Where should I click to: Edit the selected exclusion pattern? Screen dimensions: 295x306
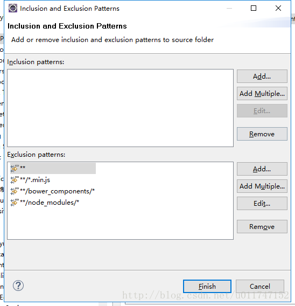click(262, 204)
